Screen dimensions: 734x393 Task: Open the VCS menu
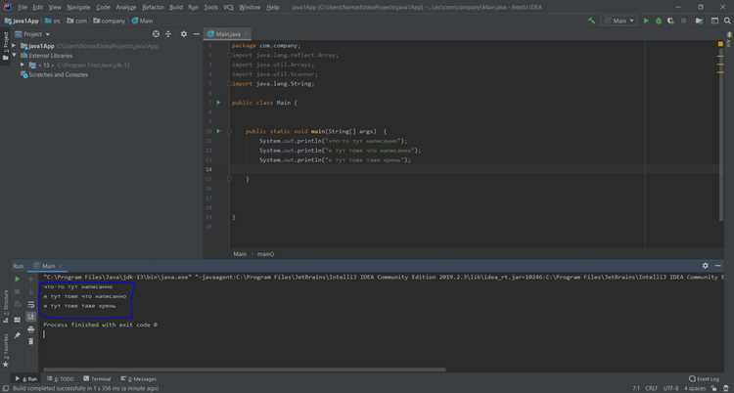coord(228,8)
